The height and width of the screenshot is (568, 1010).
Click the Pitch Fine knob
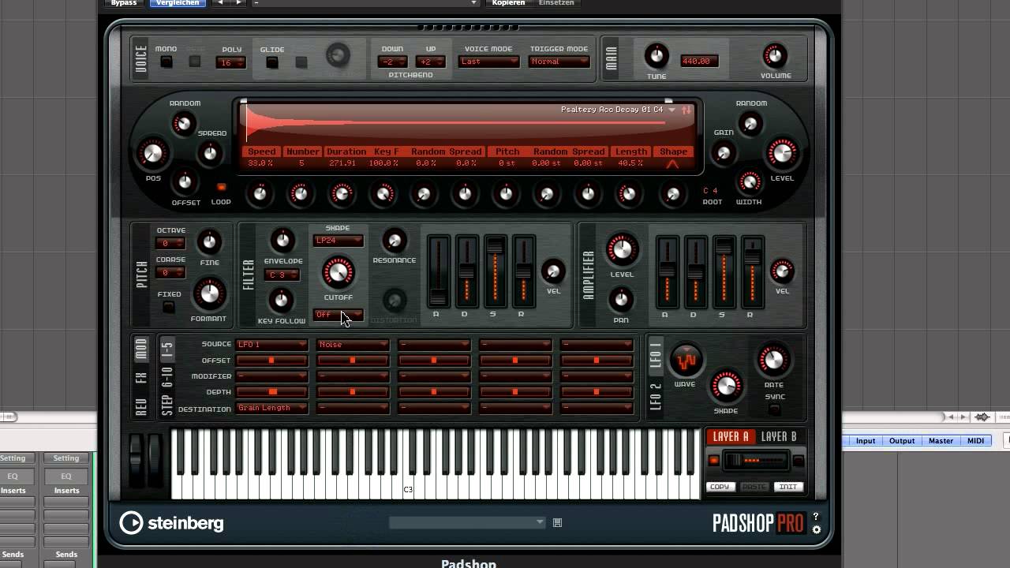[209, 241]
